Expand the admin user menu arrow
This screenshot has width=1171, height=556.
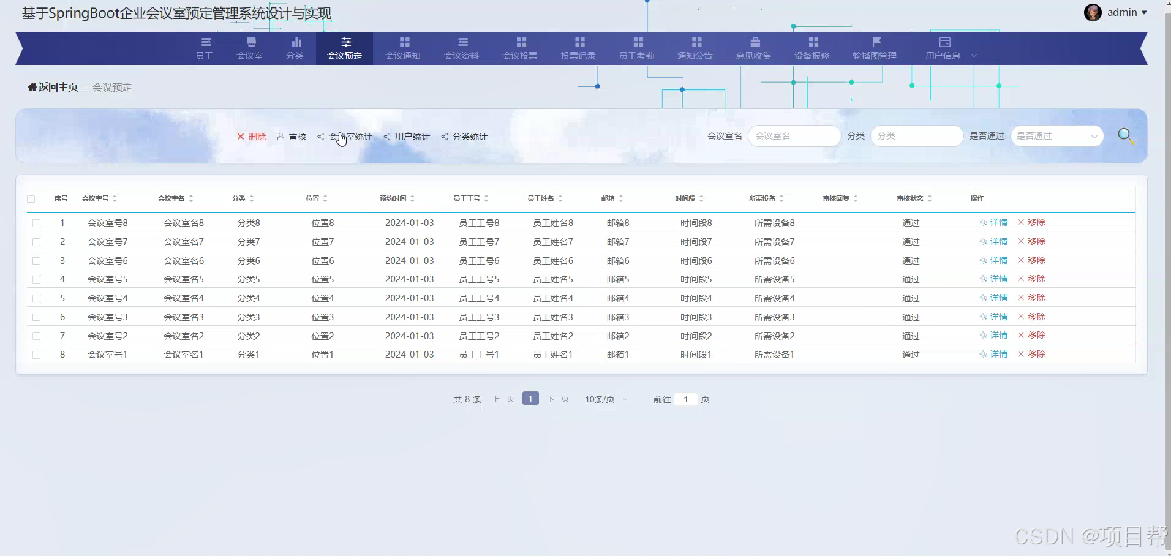tap(1144, 13)
